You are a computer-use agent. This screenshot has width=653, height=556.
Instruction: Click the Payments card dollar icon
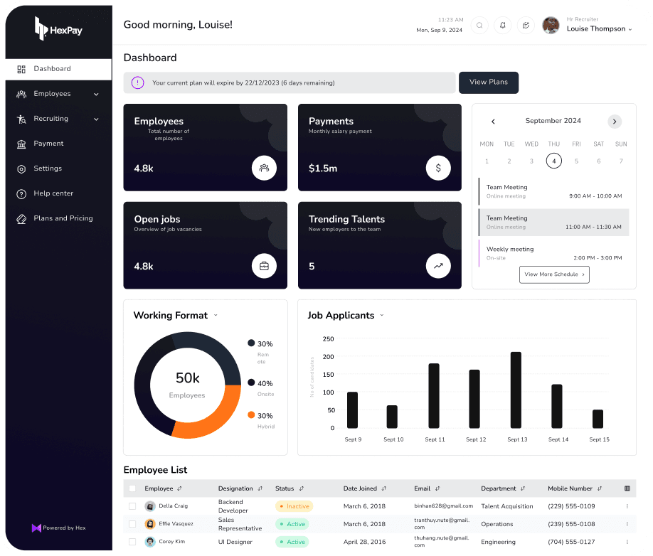pyautogui.click(x=438, y=169)
